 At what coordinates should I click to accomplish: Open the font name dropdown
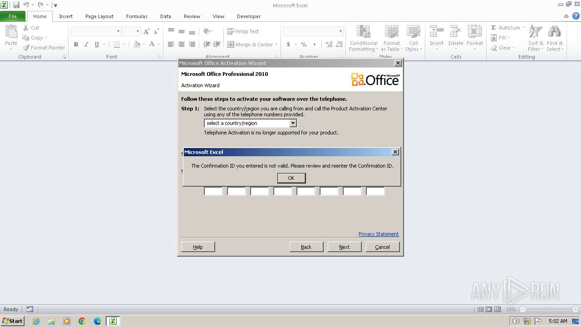point(118,31)
